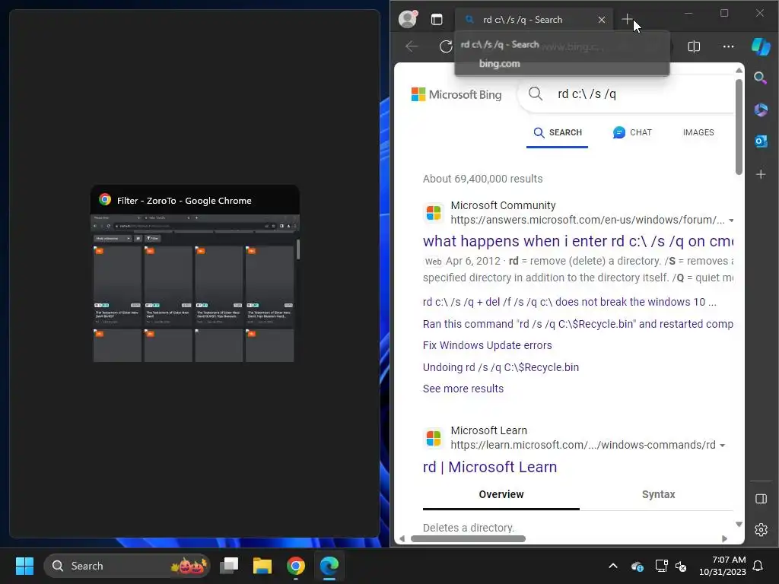
Task: Open the Edge sidebar search icon
Action: [x=761, y=78]
